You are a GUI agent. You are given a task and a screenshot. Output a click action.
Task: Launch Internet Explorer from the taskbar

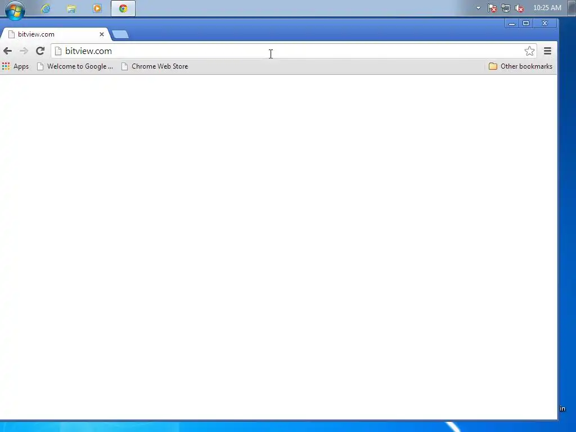[46, 8]
